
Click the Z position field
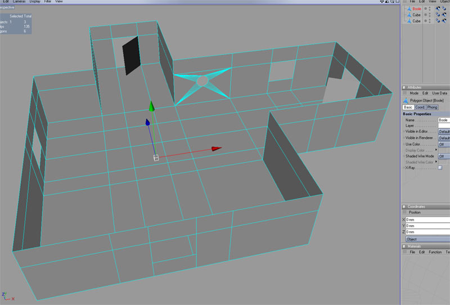tap(427, 232)
